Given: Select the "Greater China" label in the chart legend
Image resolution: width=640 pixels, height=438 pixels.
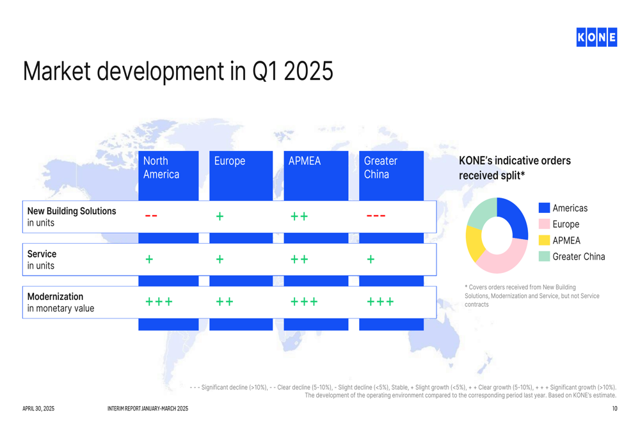Looking at the screenshot, I should [579, 256].
